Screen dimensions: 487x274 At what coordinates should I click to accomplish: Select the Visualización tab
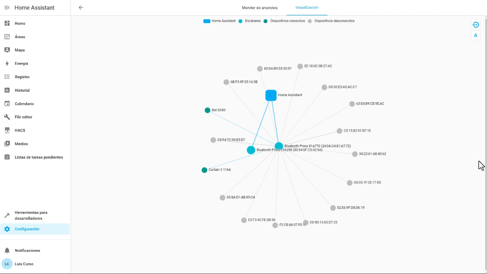(307, 7)
